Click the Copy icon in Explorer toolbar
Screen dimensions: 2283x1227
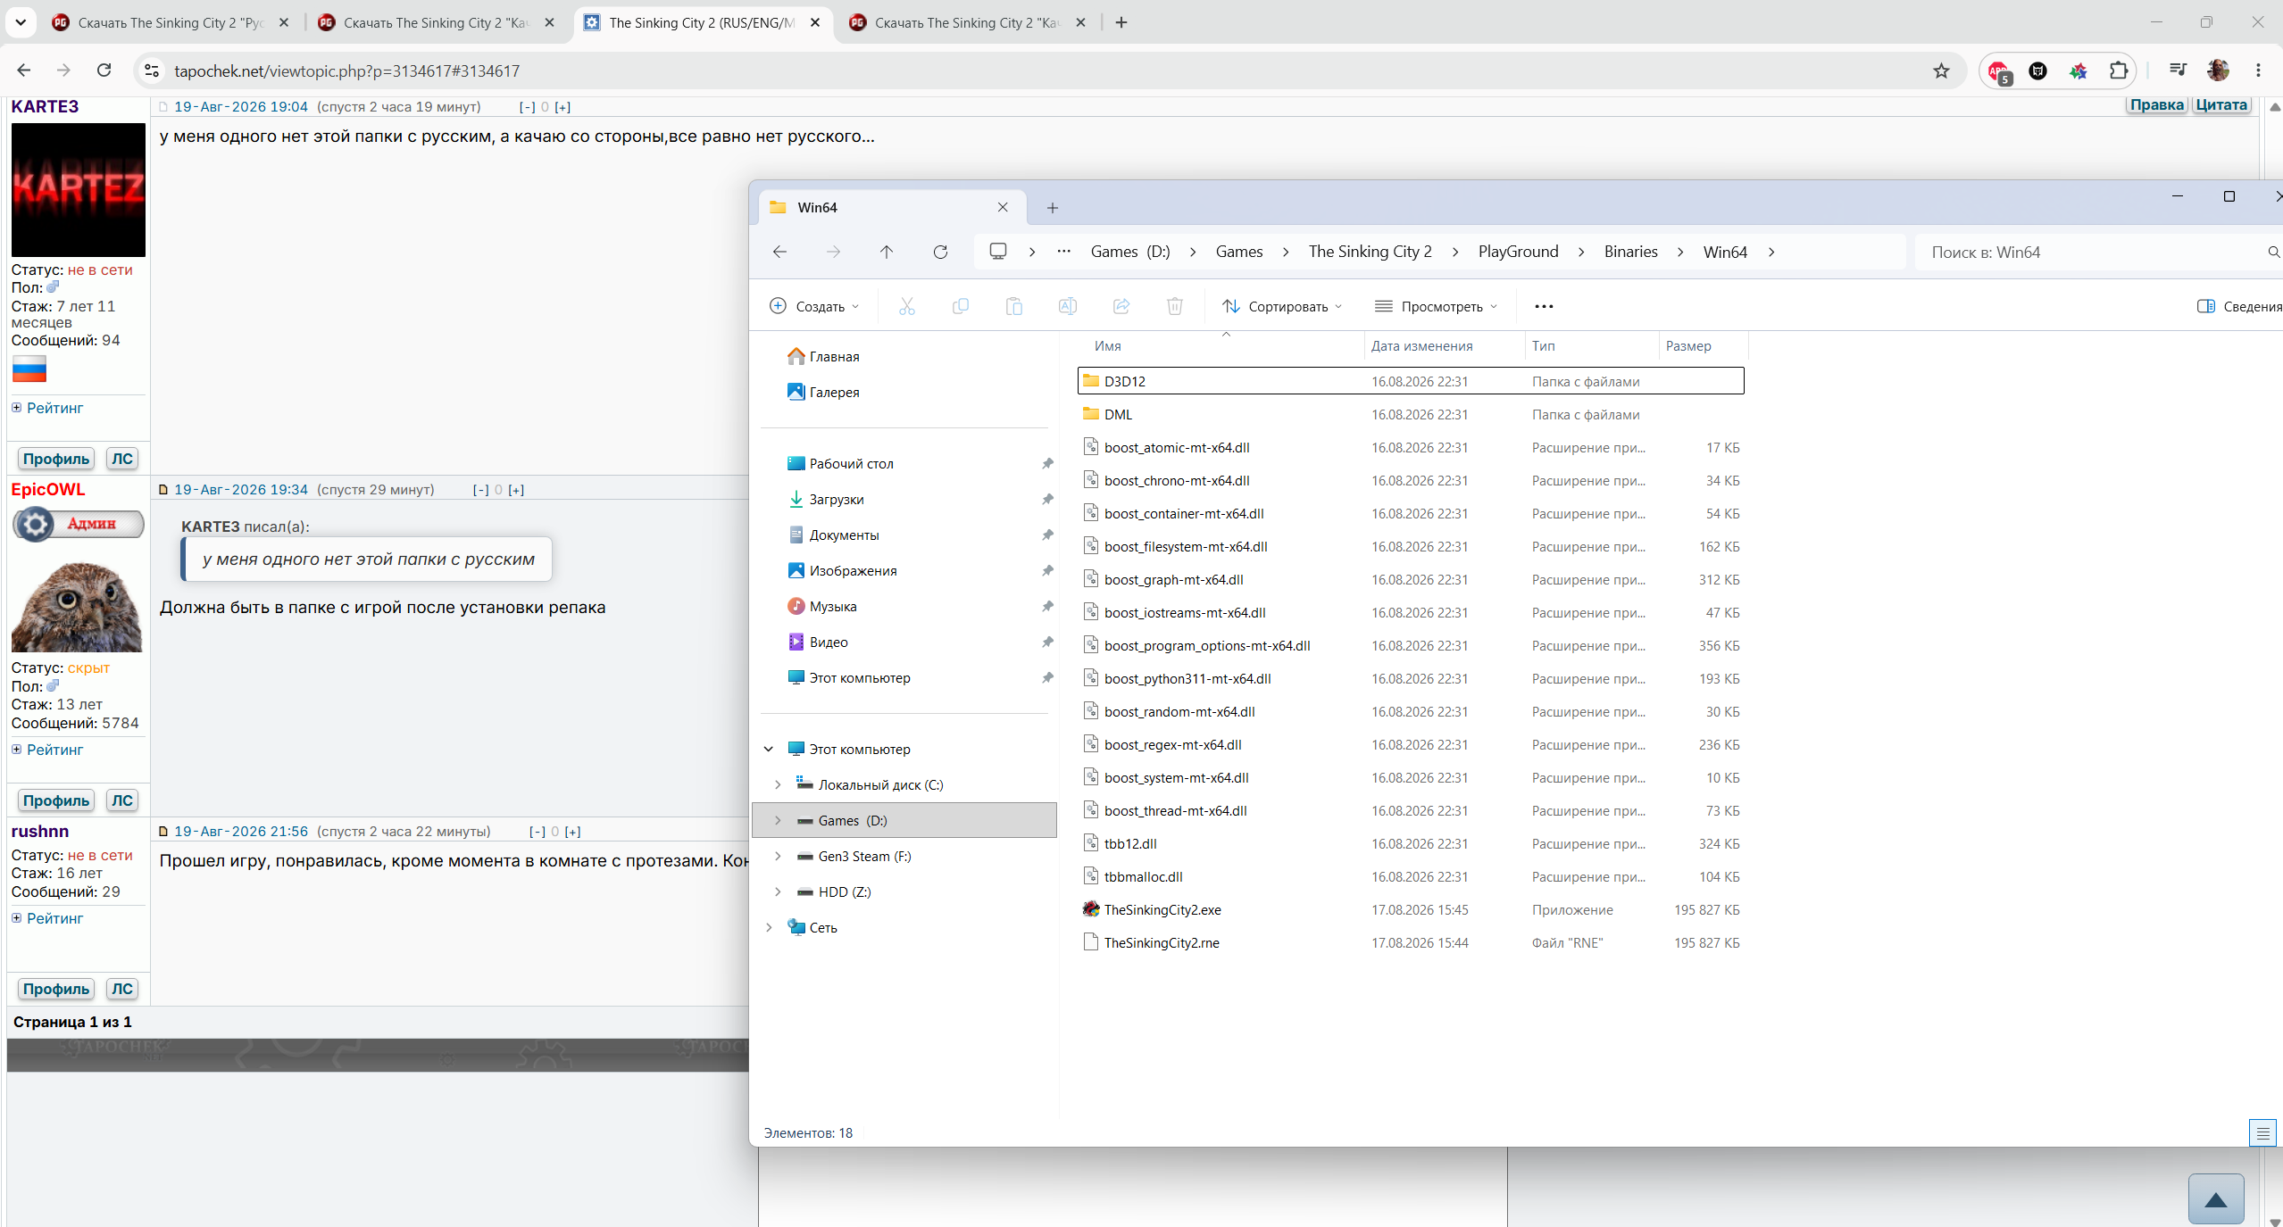tap(960, 306)
